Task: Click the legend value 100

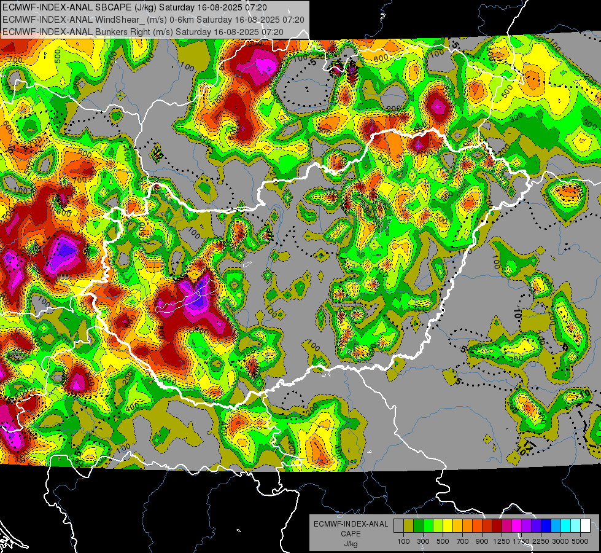Action: coord(403,541)
